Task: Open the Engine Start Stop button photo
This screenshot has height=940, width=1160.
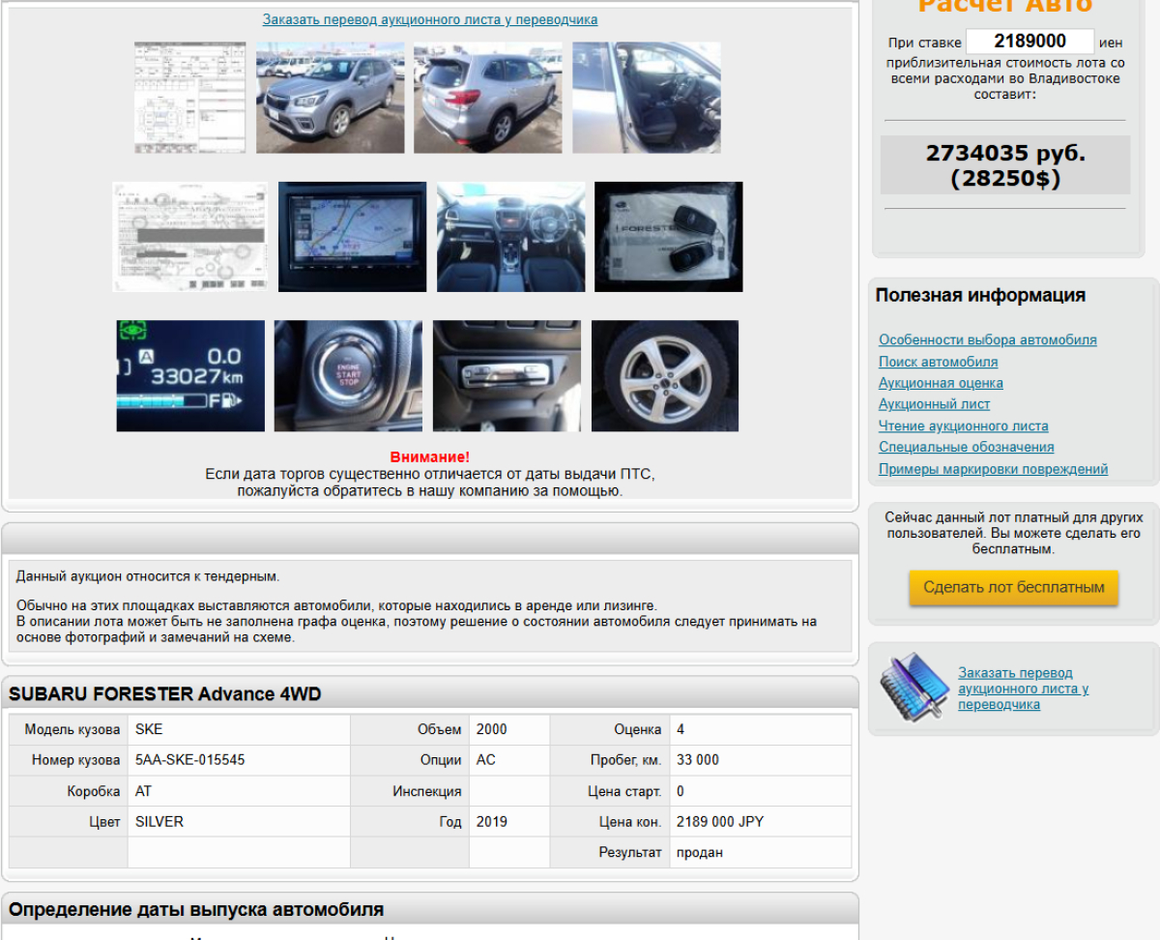Action: pyautogui.click(x=348, y=376)
